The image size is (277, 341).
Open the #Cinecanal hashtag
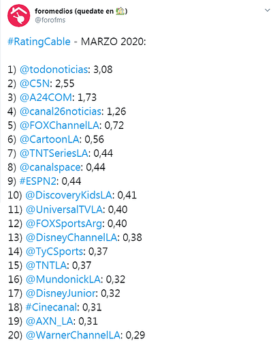pos(52,307)
